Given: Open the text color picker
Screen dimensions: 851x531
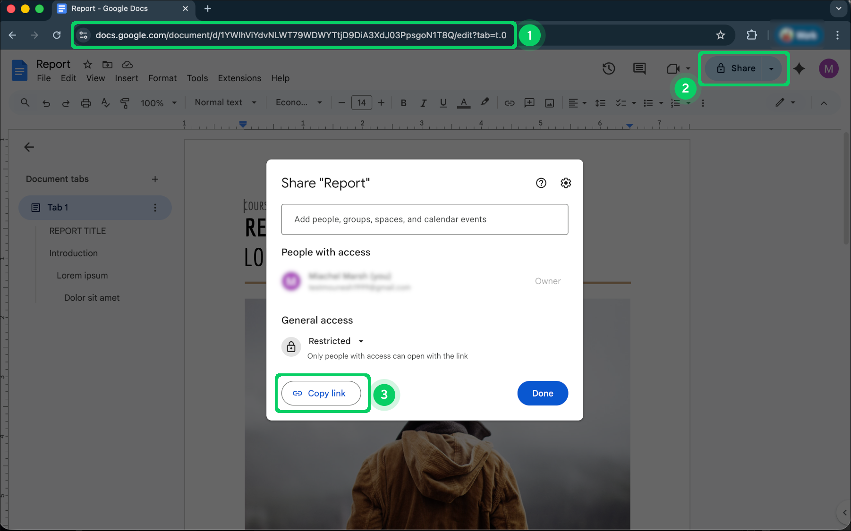Looking at the screenshot, I should point(463,102).
